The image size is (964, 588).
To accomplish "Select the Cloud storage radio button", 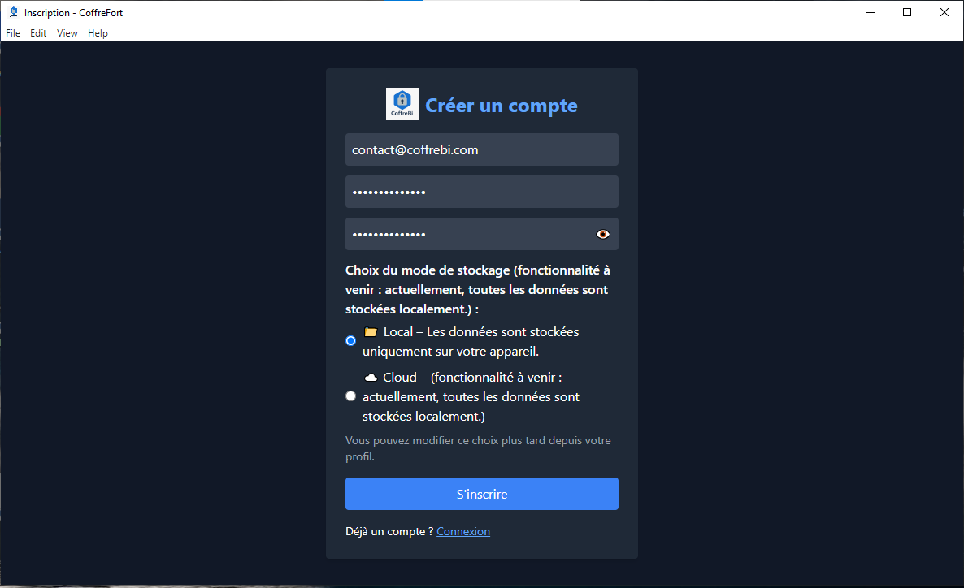I will point(350,396).
